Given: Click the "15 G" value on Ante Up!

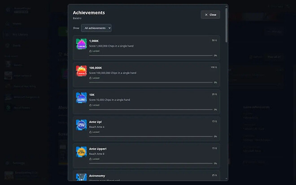Looking at the screenshot, I should [214, 121].
